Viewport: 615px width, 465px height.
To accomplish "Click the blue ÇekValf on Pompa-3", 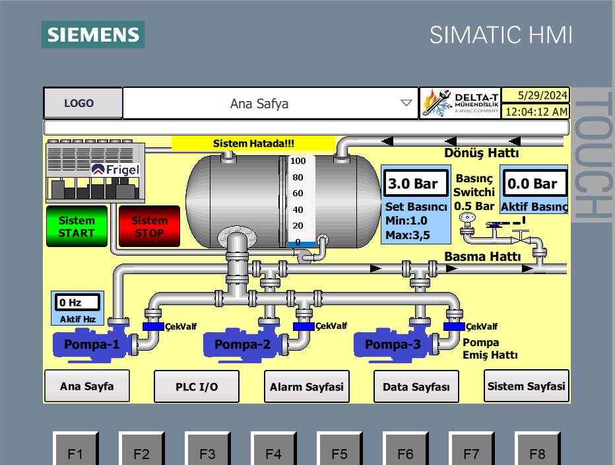I will pos(454,326).
